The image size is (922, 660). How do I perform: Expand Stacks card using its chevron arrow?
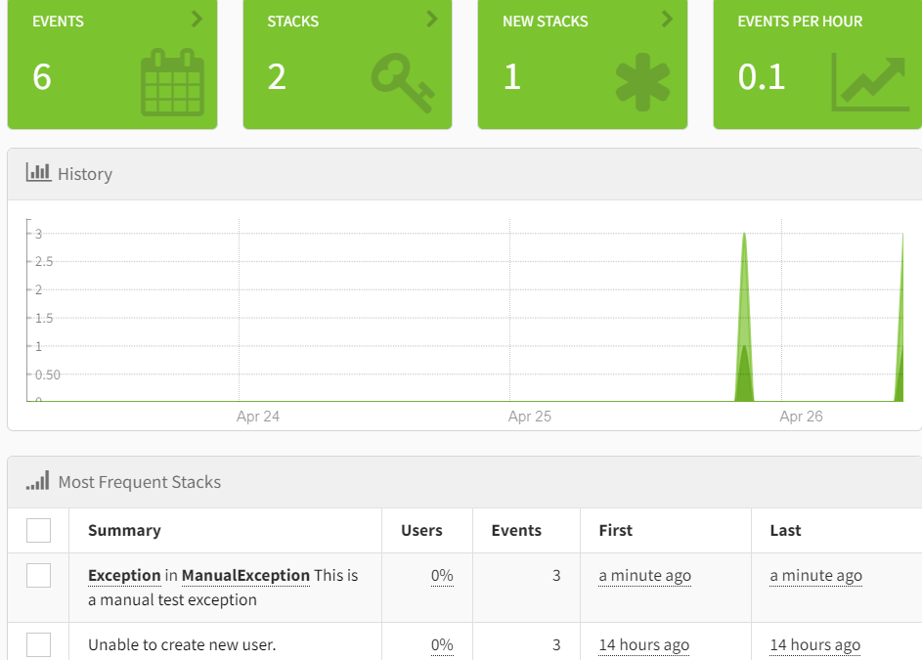coord(432,19)
